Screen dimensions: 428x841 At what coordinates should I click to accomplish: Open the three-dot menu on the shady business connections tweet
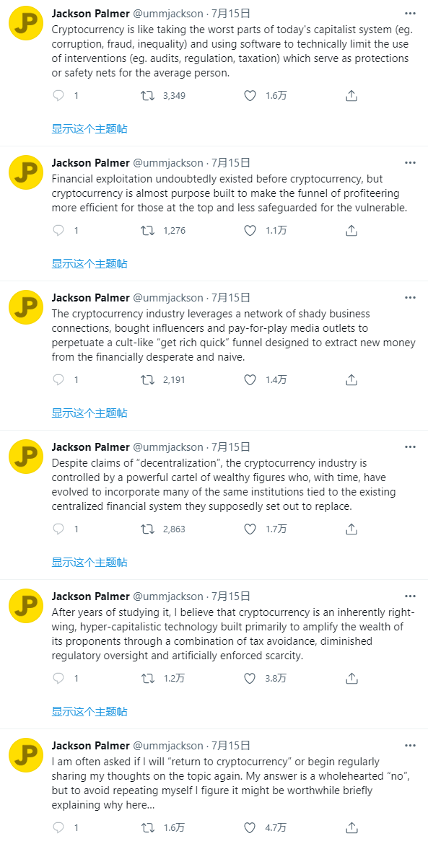[410, 297]
